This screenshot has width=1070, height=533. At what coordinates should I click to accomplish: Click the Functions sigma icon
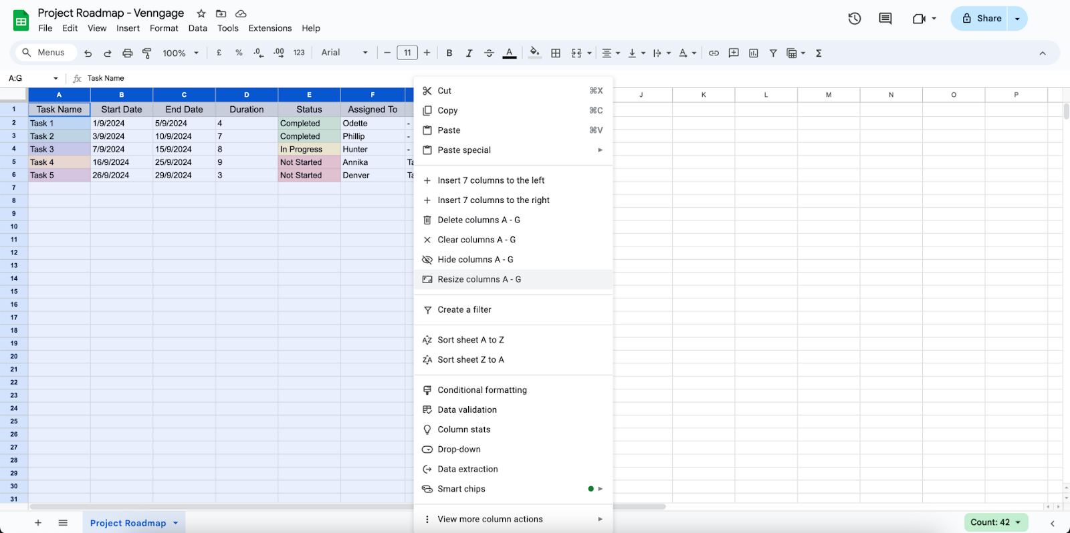click(819, 53)
